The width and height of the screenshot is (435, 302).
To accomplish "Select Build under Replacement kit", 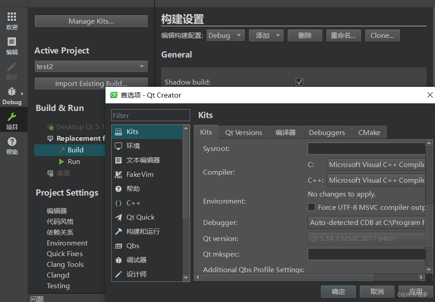I will (x=70, y=150).
